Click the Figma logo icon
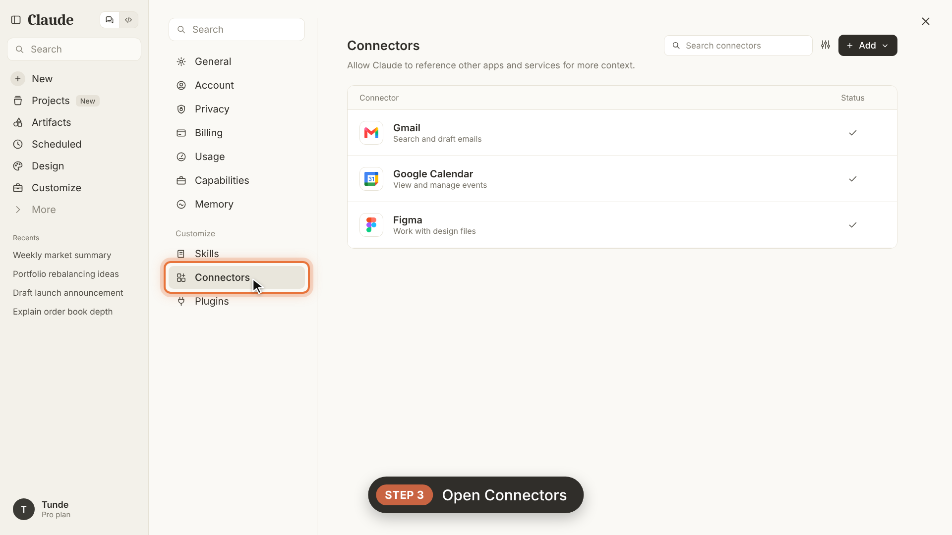Image resolution: width=952 pixels, height=535 pixels. (x=371, y=225)
